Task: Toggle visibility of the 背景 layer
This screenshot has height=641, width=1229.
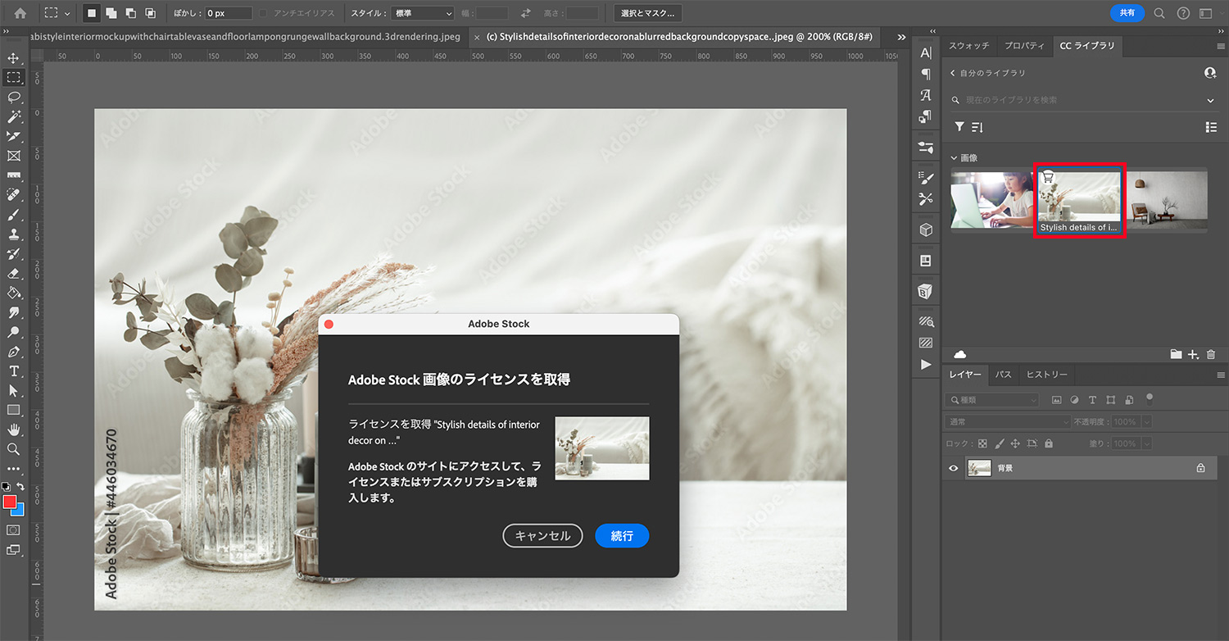Action: 953,468
